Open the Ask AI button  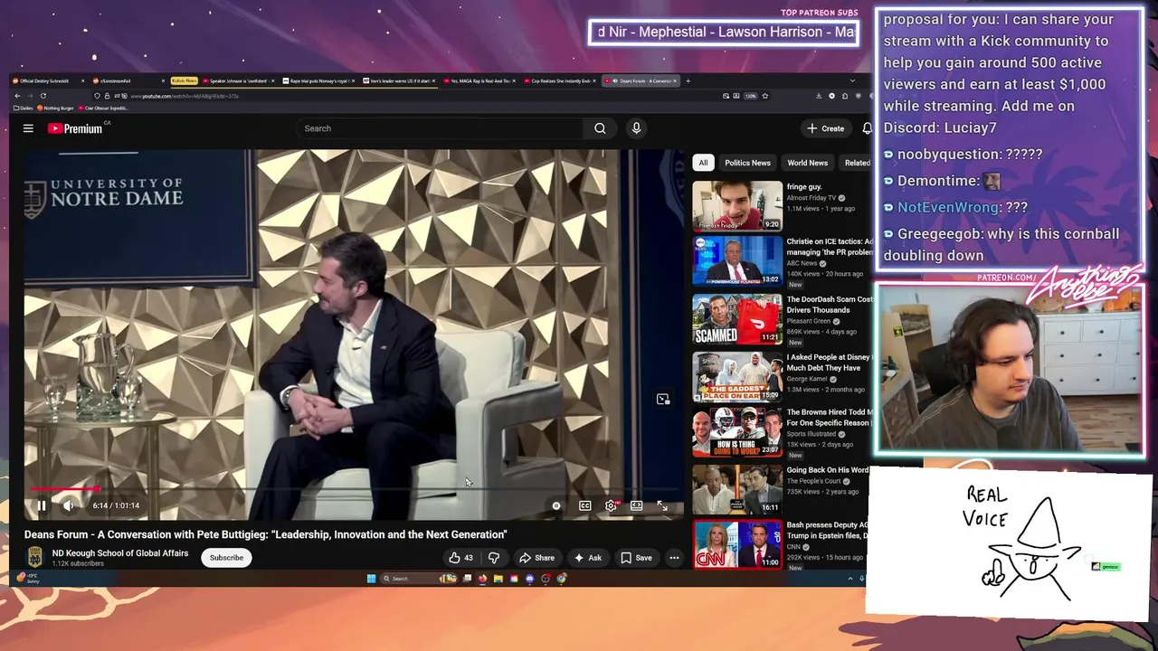click(587, 558)
